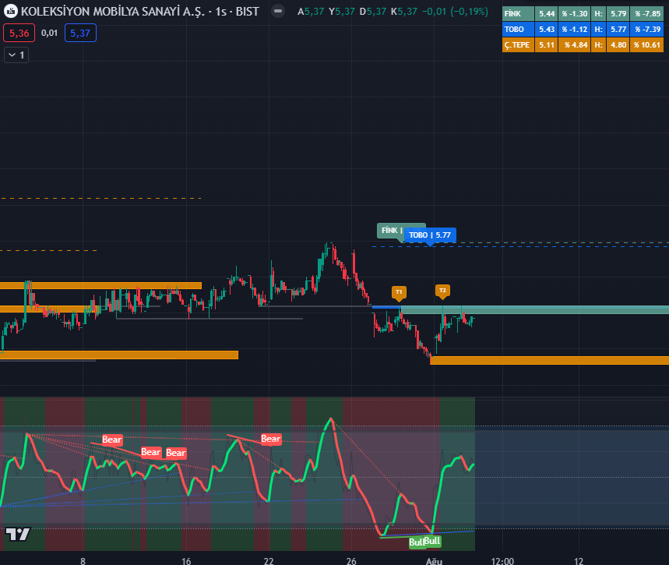Click the Bear label near the oscillator peak at 22
This screenshot has width=669, height=565.
(x=271, y=439)
